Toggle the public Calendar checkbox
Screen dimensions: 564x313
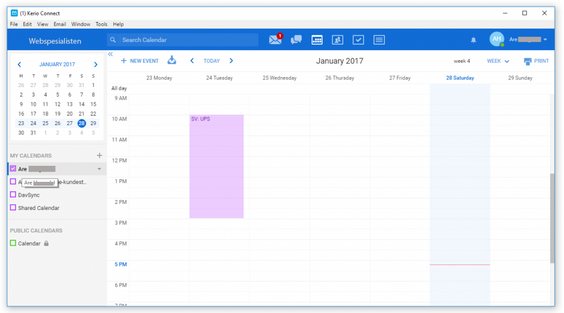pos(13,243)
